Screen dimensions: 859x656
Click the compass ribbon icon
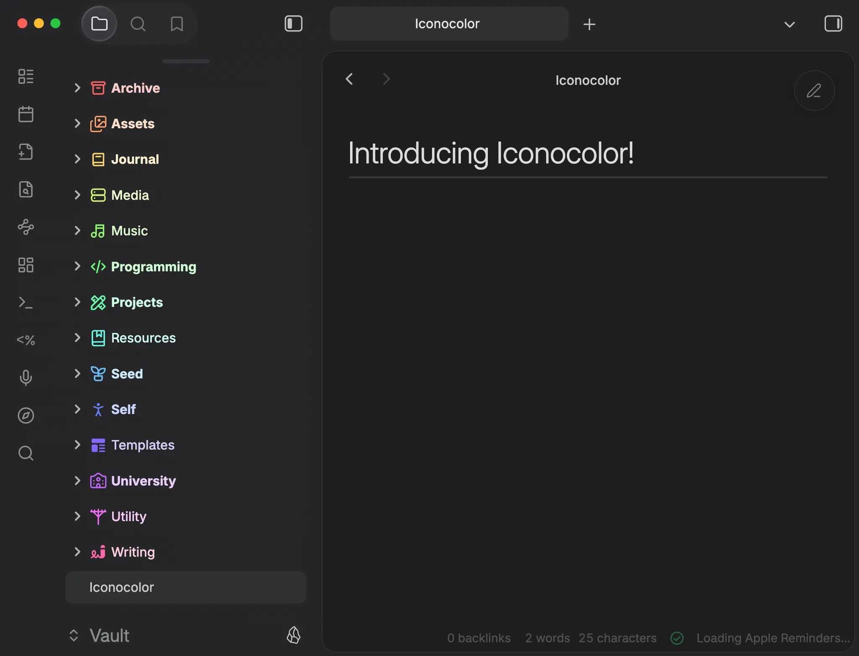(x=26, y=415)
